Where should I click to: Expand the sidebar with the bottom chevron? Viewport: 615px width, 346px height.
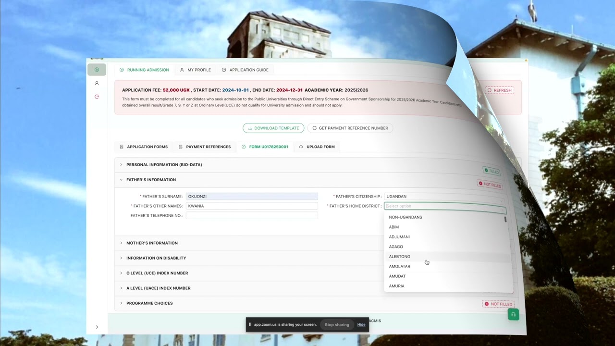click(97, 327)
